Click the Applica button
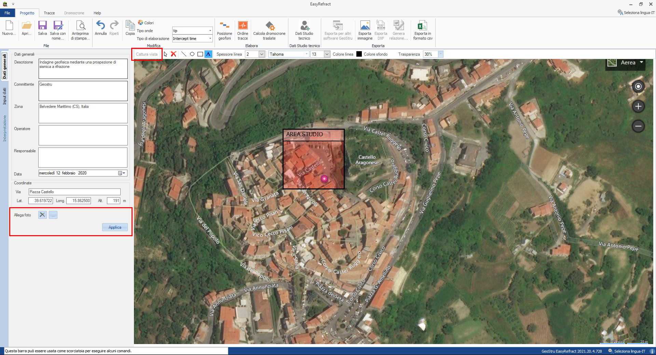Viewport: 656px width, 355px height. click(x=115, y=227)
